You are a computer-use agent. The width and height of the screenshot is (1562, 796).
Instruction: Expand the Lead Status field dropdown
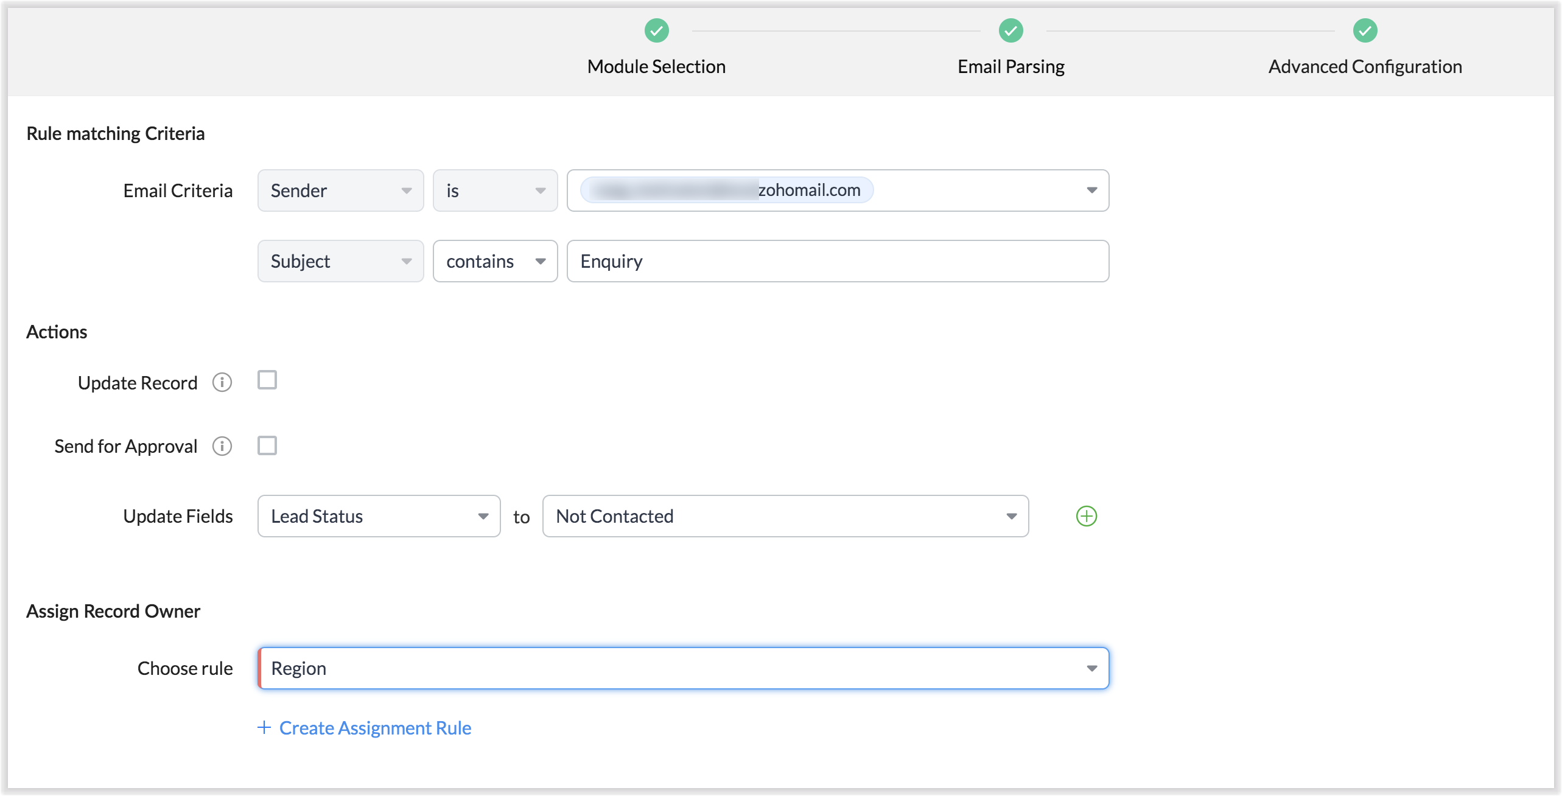tap(379, 516)
